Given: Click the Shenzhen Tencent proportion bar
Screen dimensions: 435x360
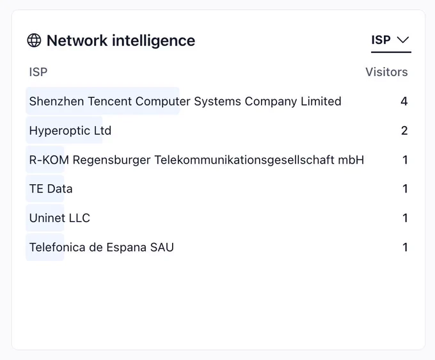Looking at the screenshot, I should [x=102, y=101].
